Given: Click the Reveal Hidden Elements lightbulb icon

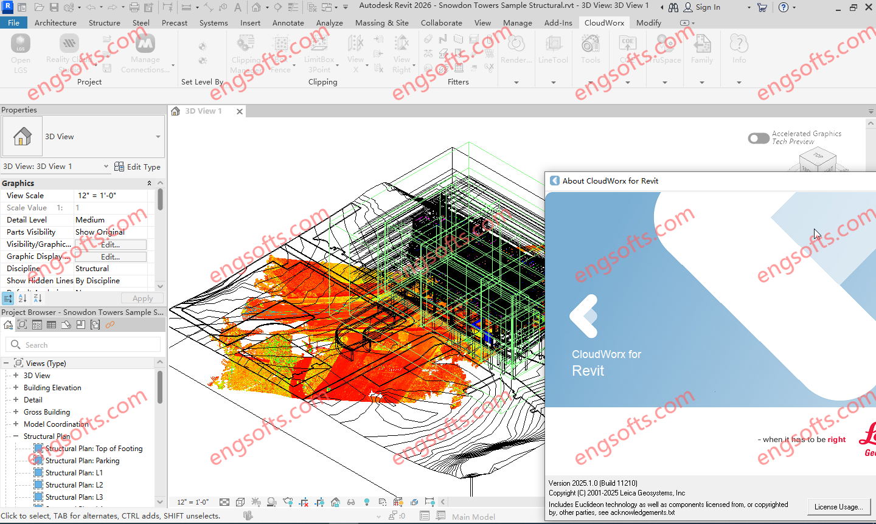Looking at the screenshot, I should [367, 502].
